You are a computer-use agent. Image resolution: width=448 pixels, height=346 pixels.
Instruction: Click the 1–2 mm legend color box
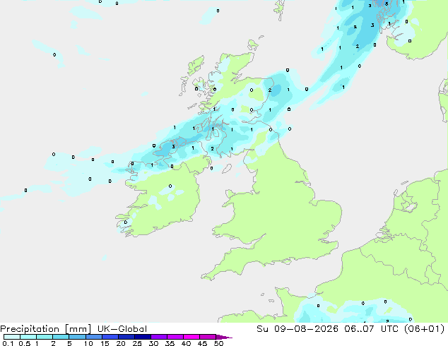click(x=45, y=337)
